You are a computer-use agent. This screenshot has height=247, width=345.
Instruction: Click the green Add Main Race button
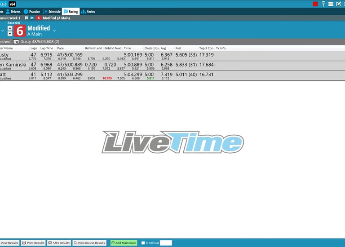tap(124, 243)
